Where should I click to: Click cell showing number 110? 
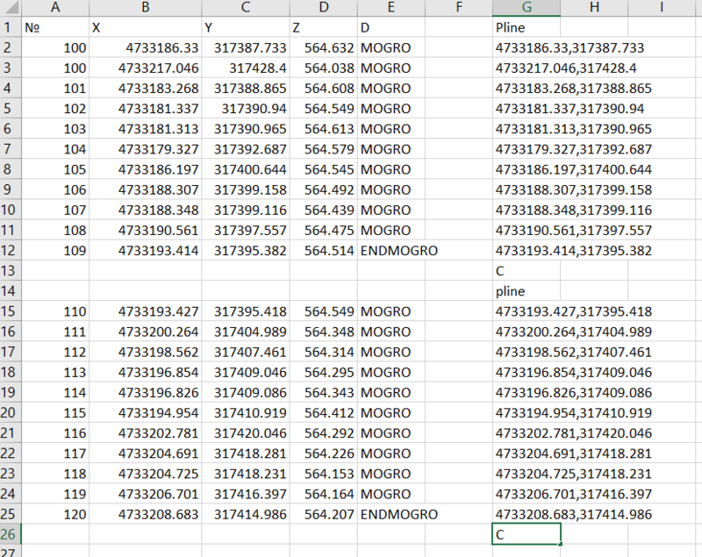[x=55, y=311]
